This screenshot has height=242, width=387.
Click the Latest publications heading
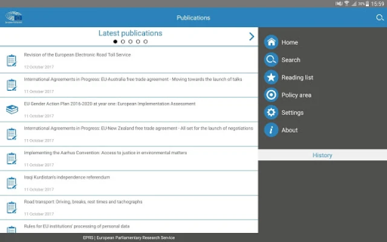(x=130, y=33)
